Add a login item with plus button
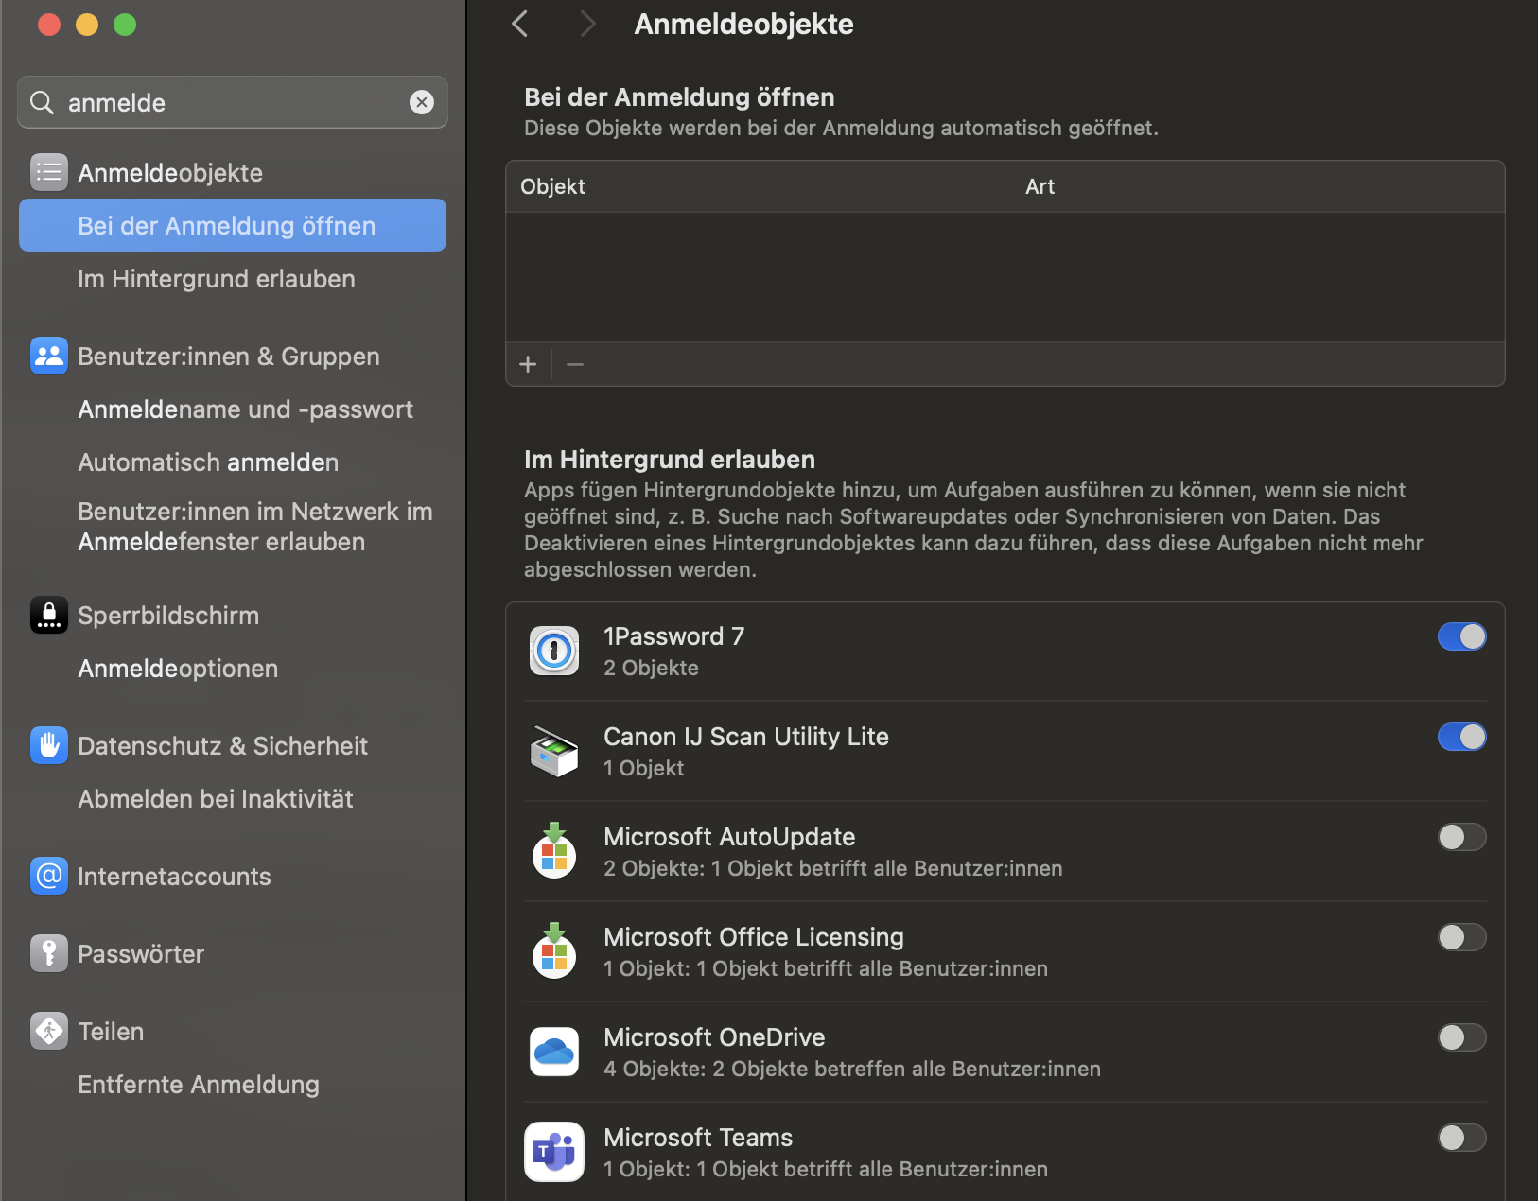The width and height of the screenshot is (1538, 1201). click(528, 364)
